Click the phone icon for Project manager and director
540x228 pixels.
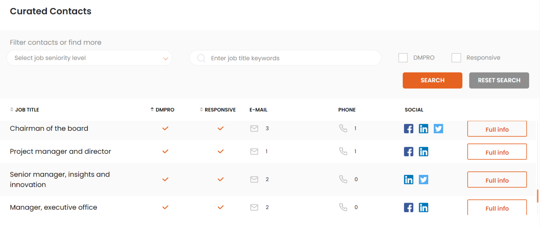(x=343, y=151)
